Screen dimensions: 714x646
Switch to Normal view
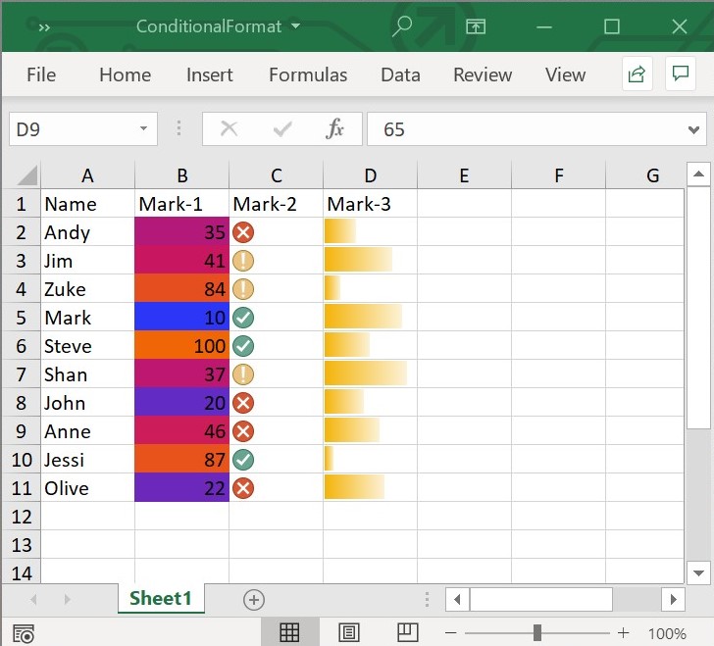[x=289, y=632]
